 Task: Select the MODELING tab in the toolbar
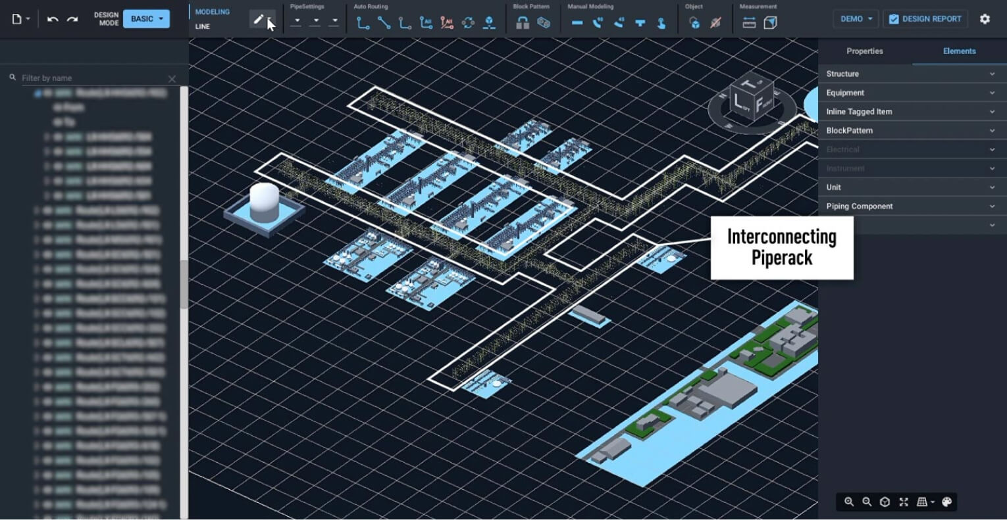pos(213,12)
